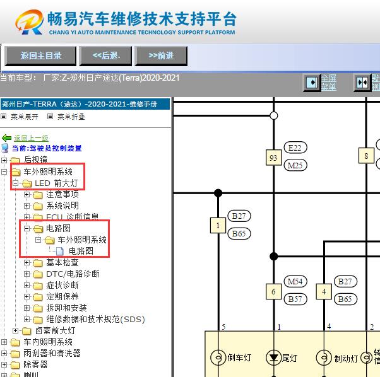Expand the 系统说明 node
Image resolution: width=380 pixels, height=377 pixels.
27,206
